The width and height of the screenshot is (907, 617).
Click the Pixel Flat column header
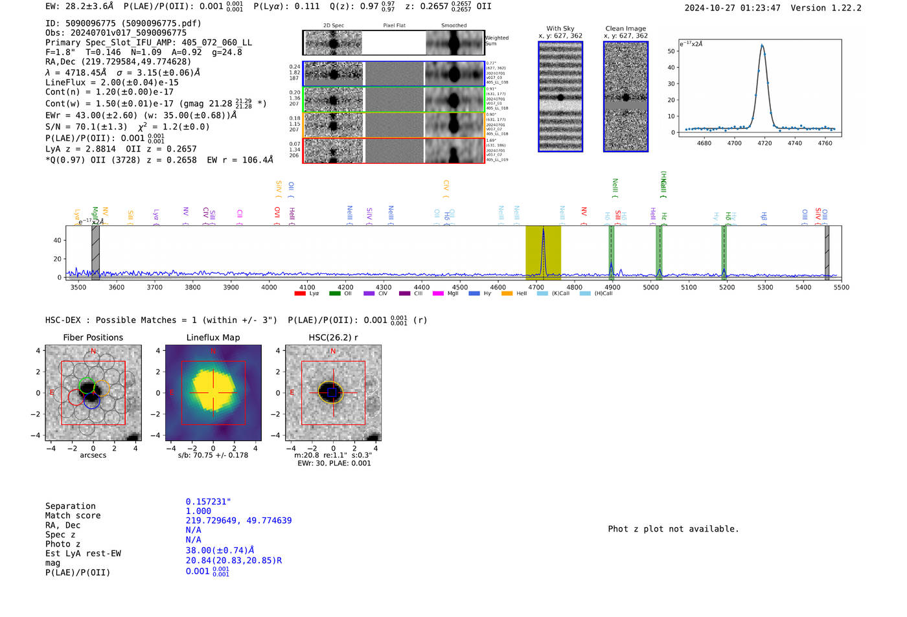click(394, 26)
